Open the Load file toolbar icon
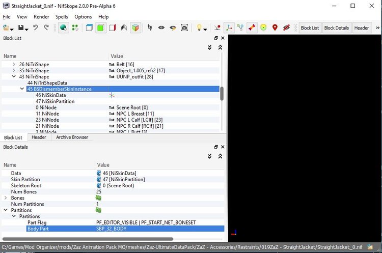 tap(6, 28)
